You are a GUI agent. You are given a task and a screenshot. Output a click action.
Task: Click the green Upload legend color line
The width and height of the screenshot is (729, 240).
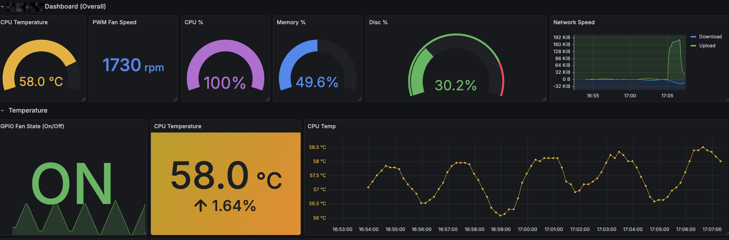click(x=693, y=46)
